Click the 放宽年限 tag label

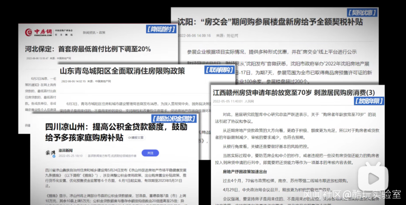(x=369, y=101)
